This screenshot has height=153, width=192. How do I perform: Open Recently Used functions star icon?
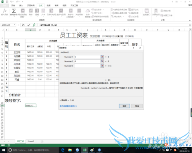pyautogui.click(x=23, y=13)
